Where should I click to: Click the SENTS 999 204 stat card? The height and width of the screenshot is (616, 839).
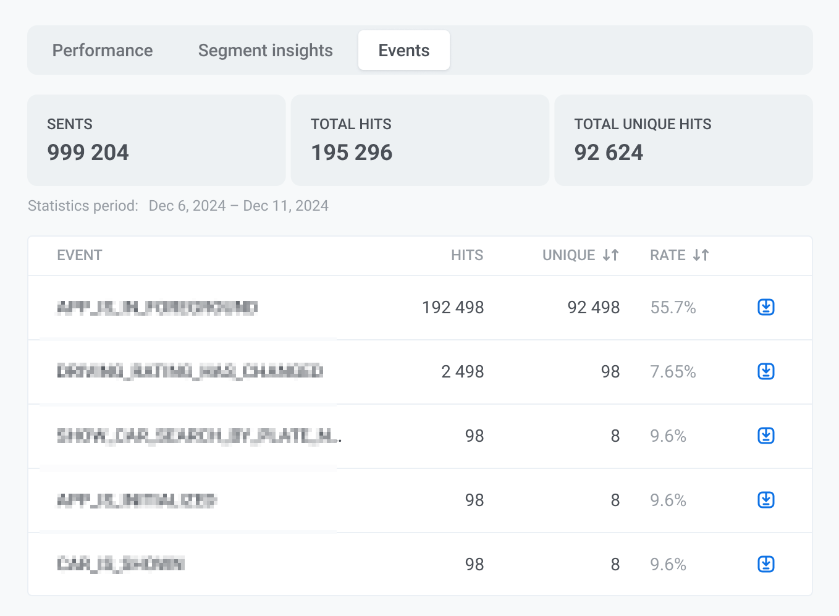pyautogui.click(x=156, y=140)
